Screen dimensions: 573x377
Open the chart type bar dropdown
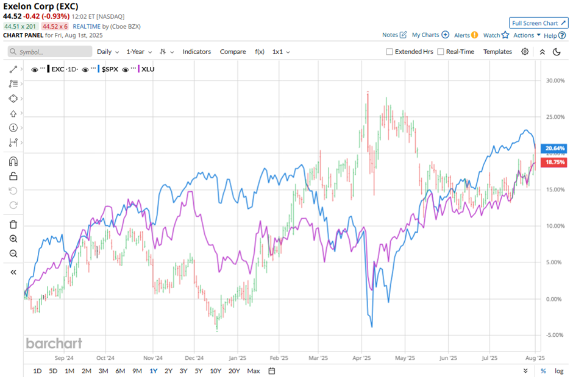pos(166,52)
